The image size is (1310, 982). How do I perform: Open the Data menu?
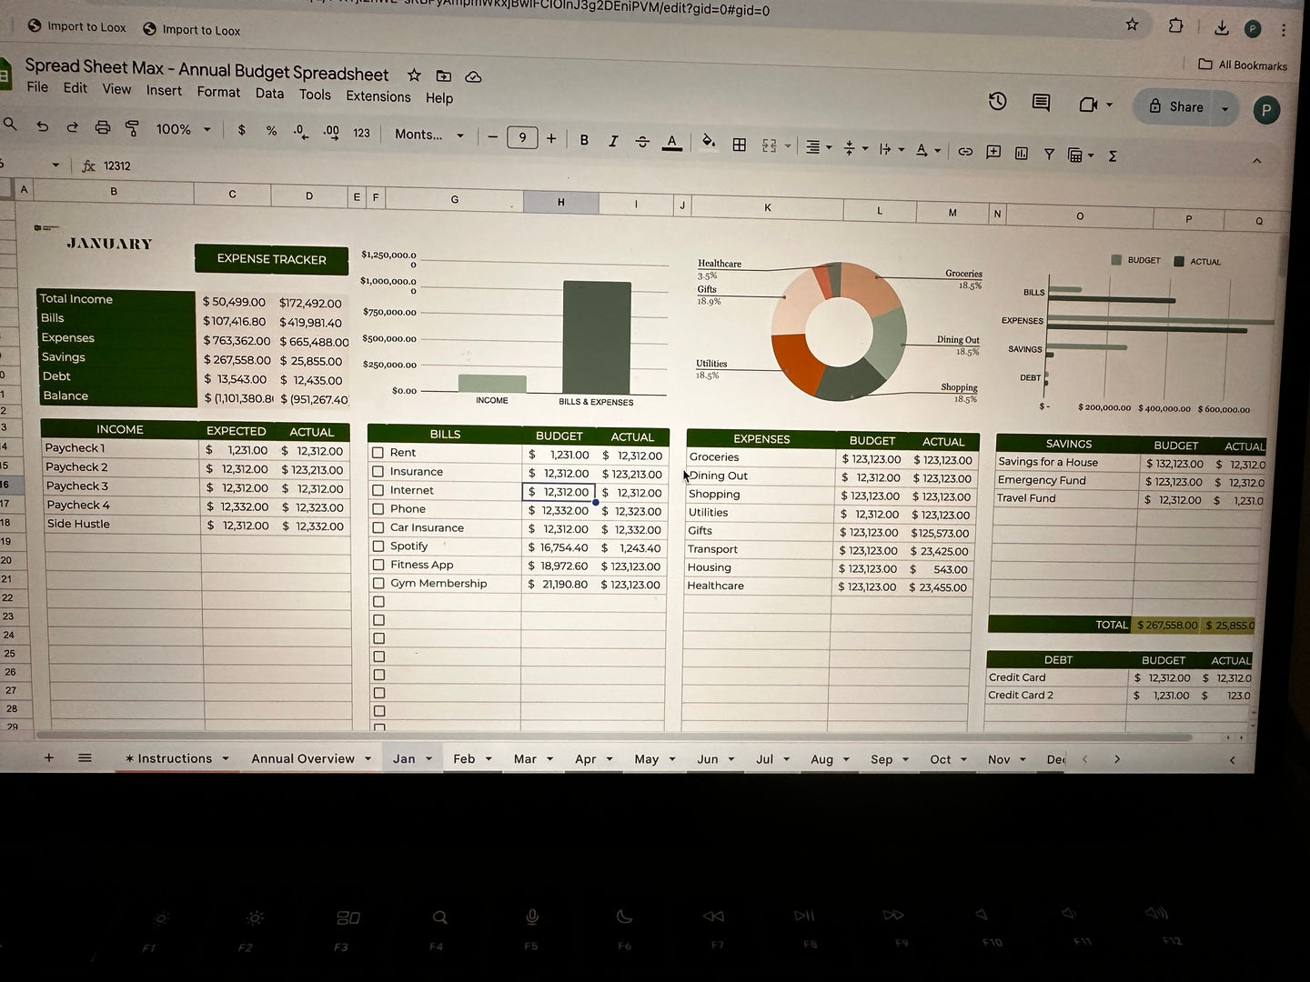point(269,93)
